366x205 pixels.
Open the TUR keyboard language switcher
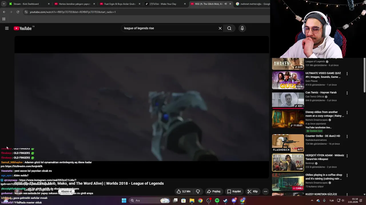pyautogui.click(x=332, y=200)
